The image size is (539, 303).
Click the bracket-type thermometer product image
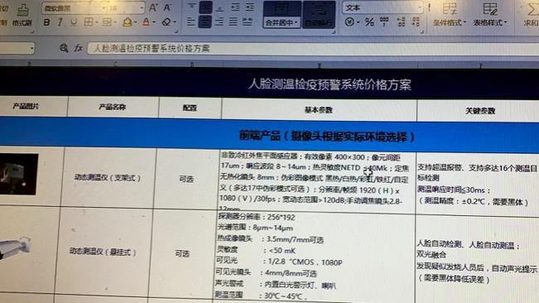pyautogui.click(x=19, y=174)
